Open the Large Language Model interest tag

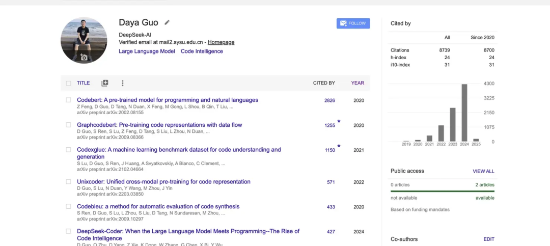point(147,51)
